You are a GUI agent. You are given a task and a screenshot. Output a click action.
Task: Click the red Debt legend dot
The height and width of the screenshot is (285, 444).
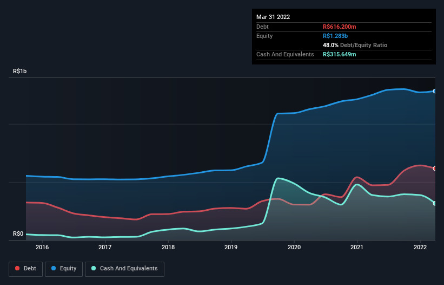(x=17, y=268)
